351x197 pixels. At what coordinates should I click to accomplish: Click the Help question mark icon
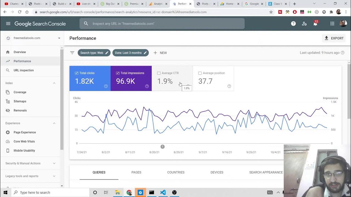pyautogui.click(x=293, y=24)
